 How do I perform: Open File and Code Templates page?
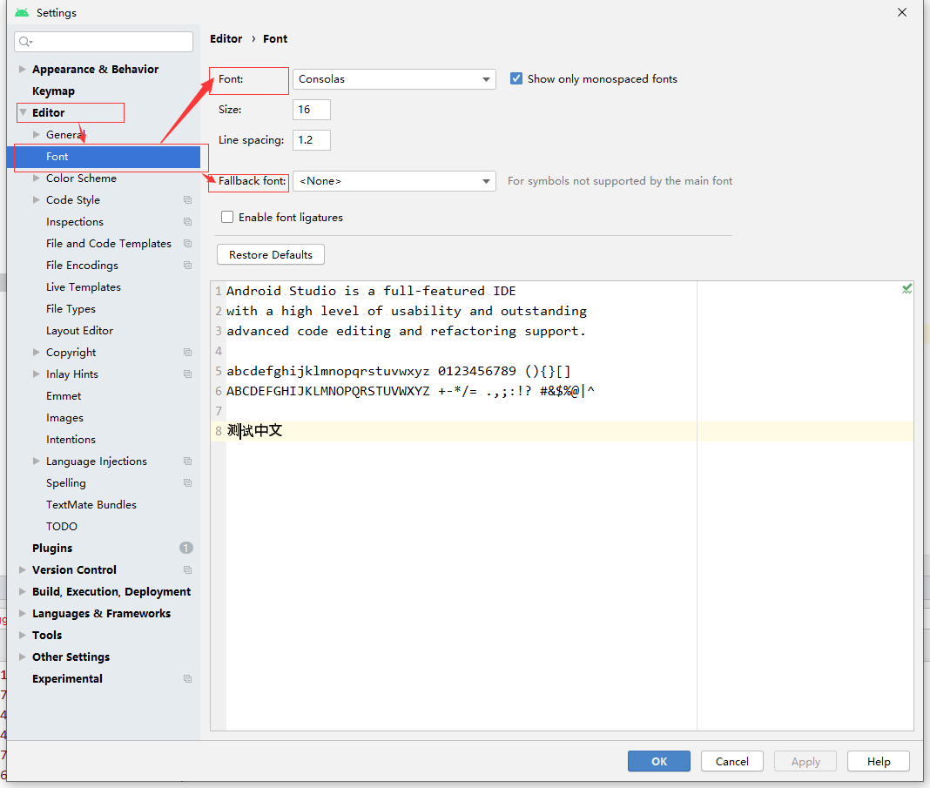pyautogui.click(x=109, y=244)
